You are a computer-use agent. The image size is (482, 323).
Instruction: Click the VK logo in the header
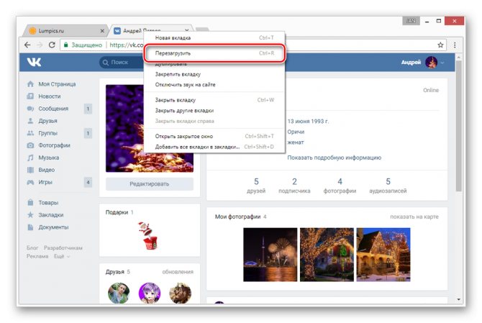point(34,62)
